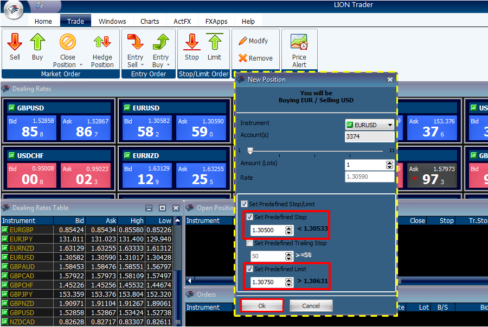Click the predefined limit rate spinner
Image resolution: width=488 pixels, height=327 pixels.
pos(289,282)
